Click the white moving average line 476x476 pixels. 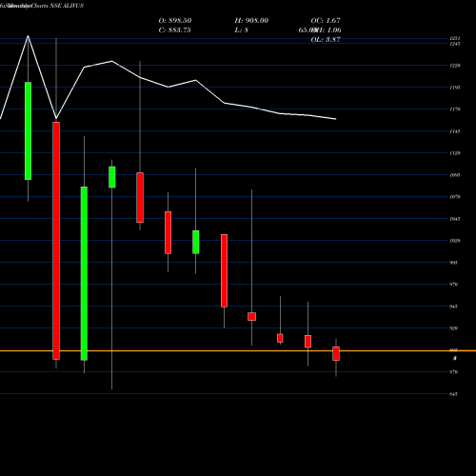click(x=169, y=87)
